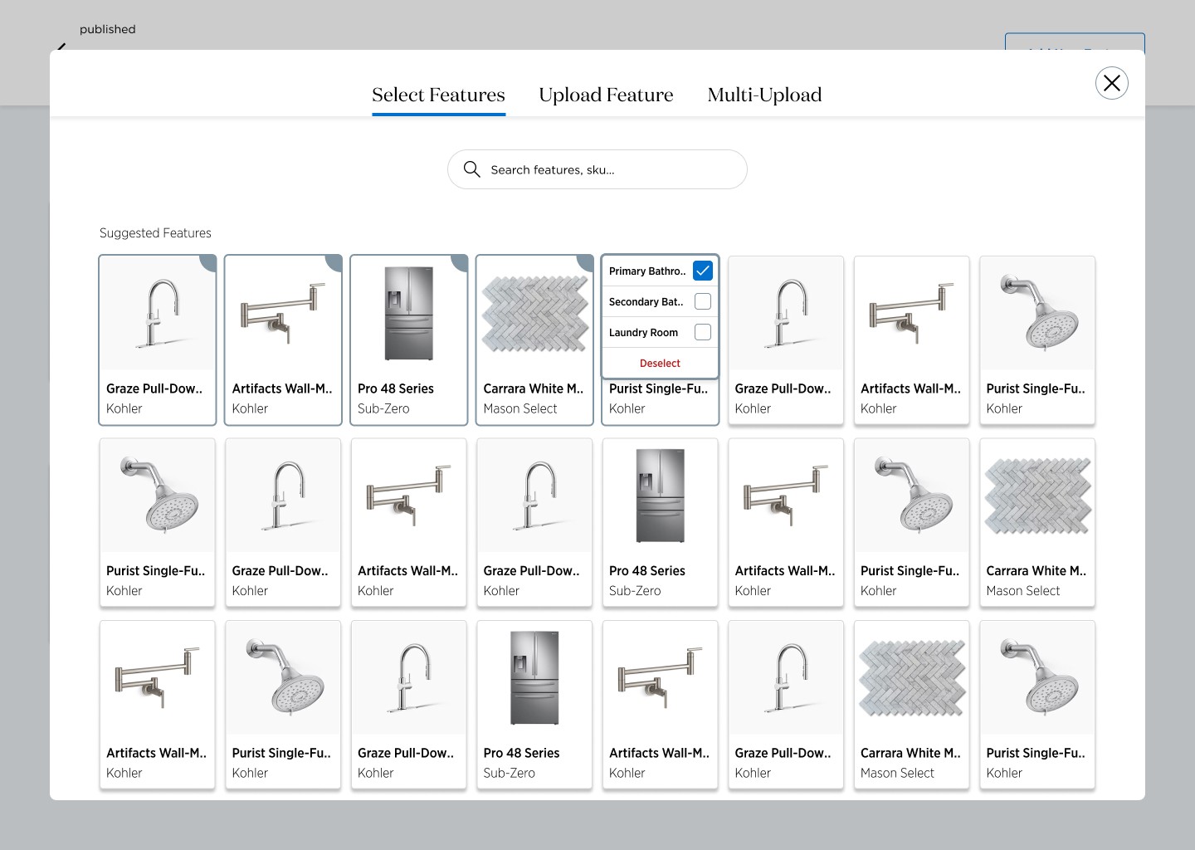Select the bottom-right Purist Single-Function showerhead card

pyautogui.click(x=1036, y=704)
